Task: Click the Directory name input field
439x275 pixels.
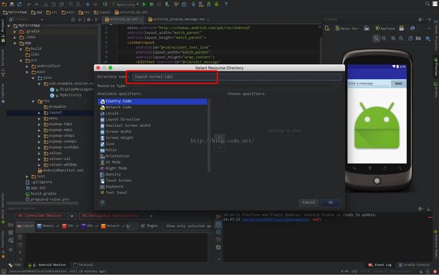Action: 236,77
